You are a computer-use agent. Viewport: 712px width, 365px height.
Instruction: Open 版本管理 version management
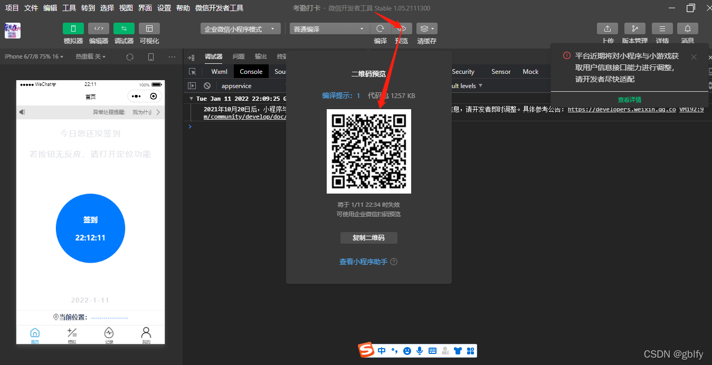click(634, 28)
